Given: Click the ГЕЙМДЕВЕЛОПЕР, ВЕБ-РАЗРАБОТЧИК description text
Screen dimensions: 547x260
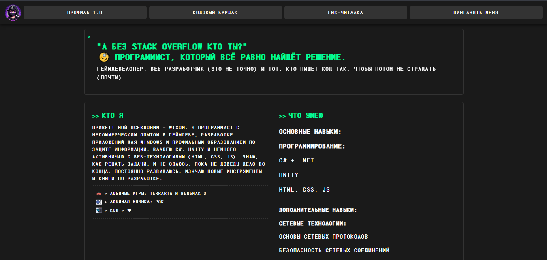Looking at the screenshot, I should click(x=266, y=73).
